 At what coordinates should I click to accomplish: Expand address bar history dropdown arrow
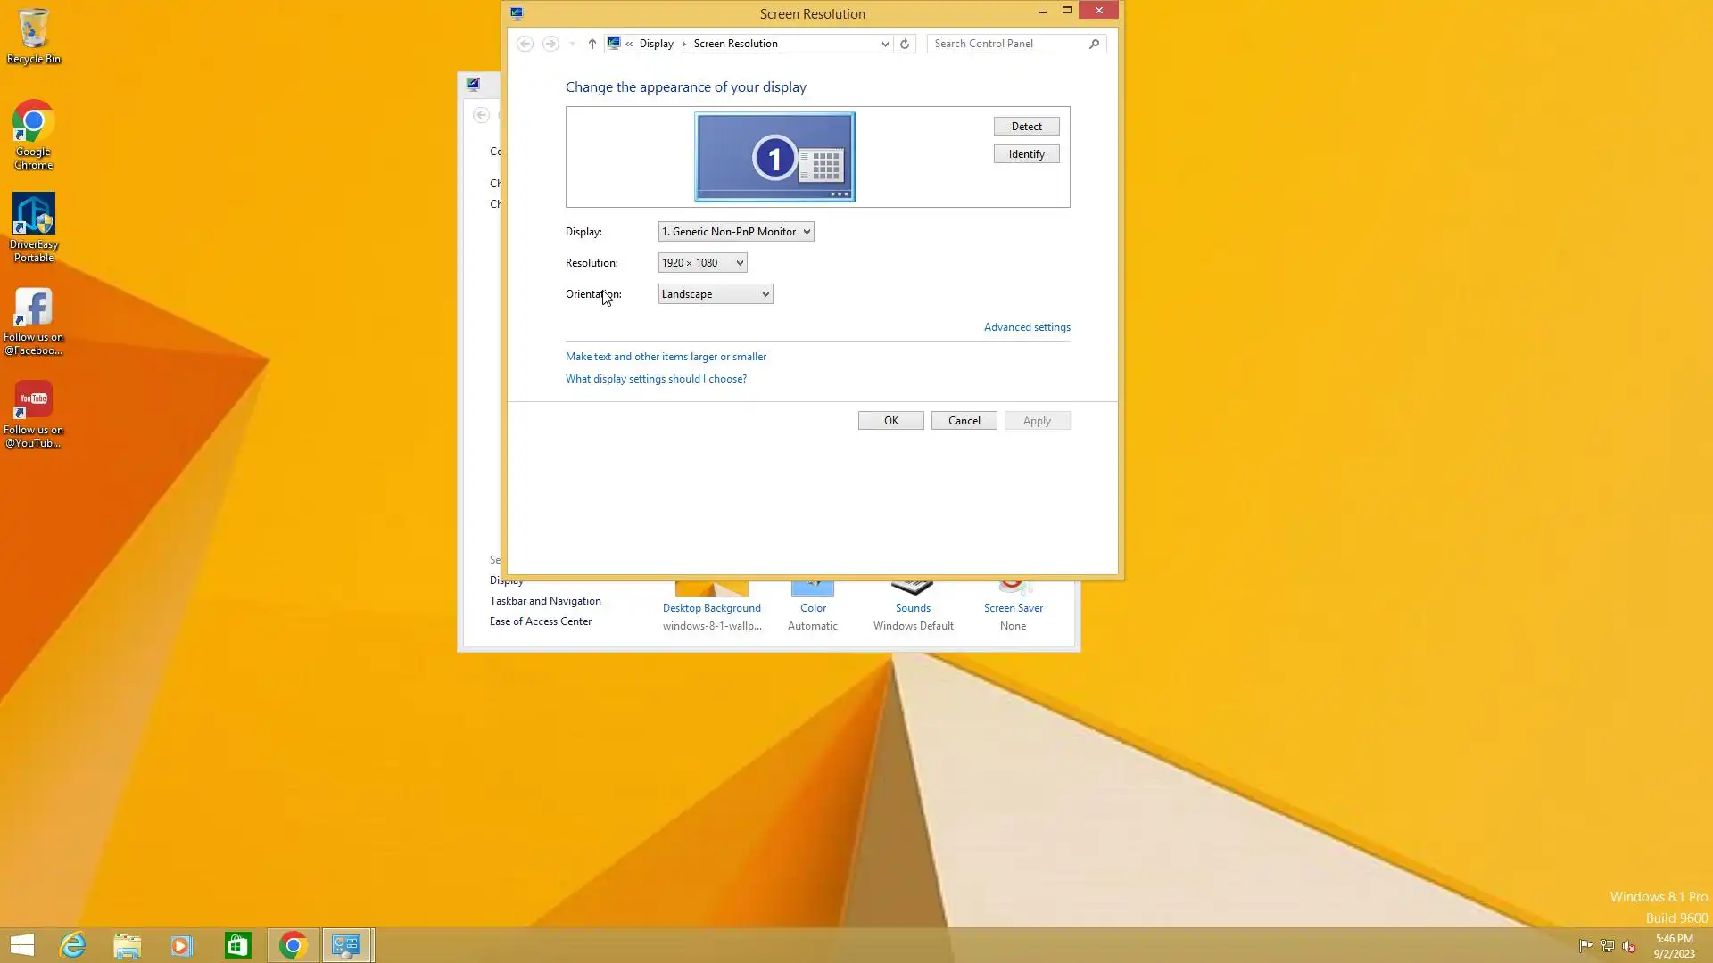884,44
